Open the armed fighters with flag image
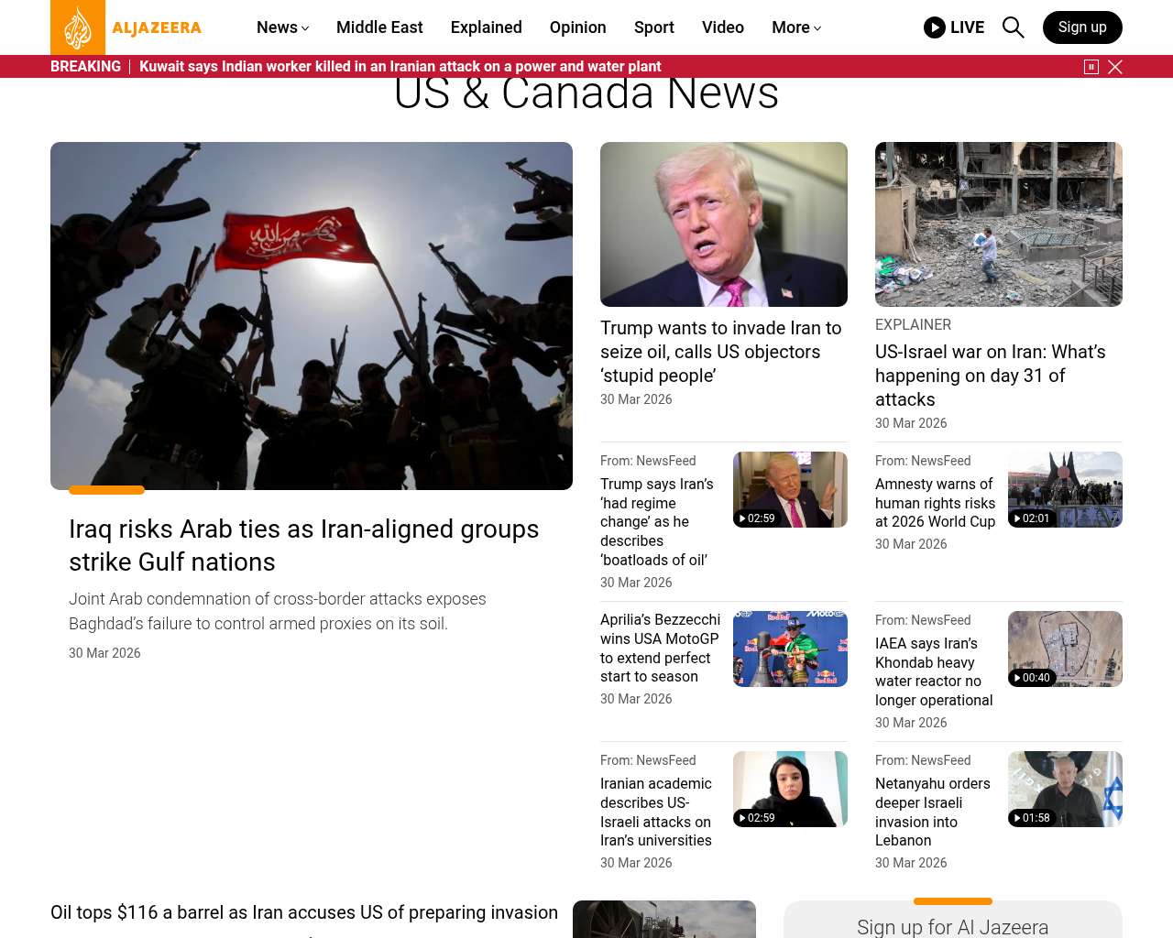 coord(312,316)
